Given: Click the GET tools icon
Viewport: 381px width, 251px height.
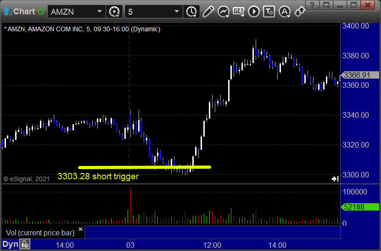Looking at the screenshot, I should coord(239,11).
